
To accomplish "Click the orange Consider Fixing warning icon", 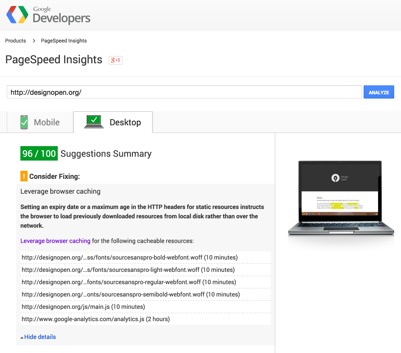I will coord(24,176).
